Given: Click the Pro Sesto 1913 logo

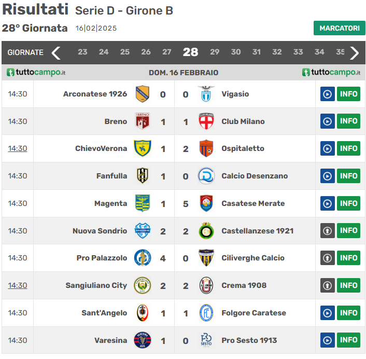Looking at the screenshot, I should click(x=206, y=340).
